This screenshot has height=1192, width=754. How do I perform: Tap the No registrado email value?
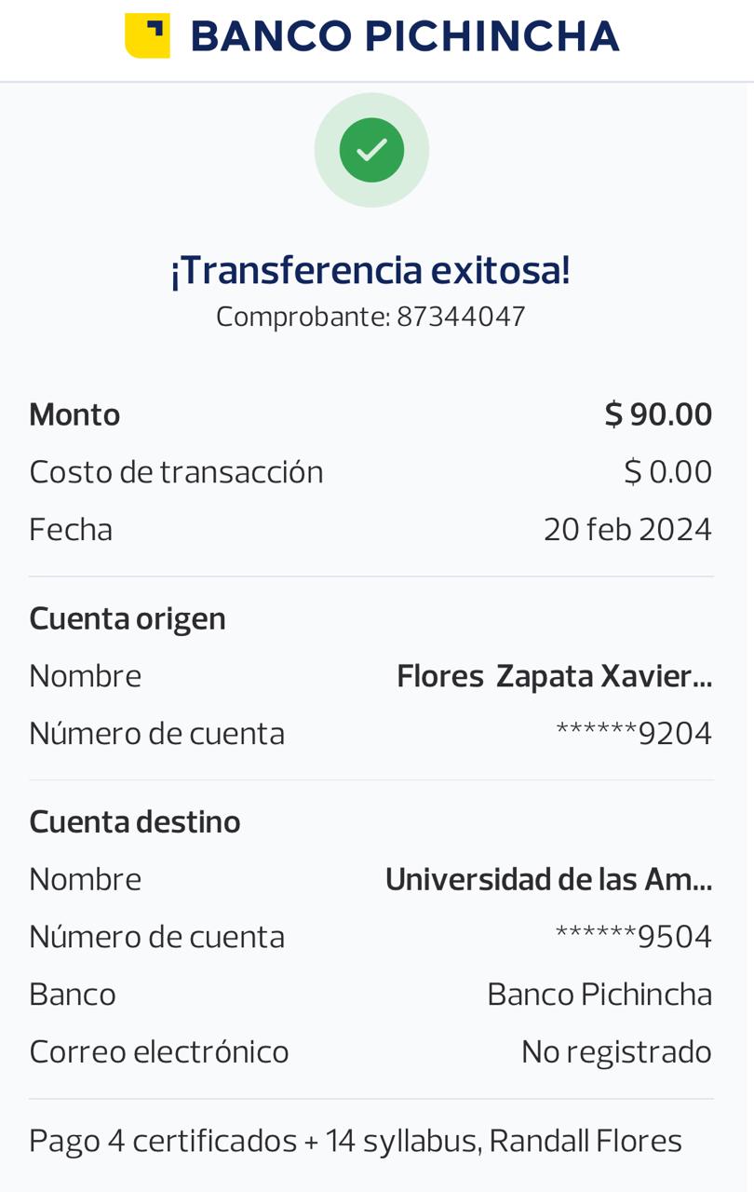[x=616, y=1052]
